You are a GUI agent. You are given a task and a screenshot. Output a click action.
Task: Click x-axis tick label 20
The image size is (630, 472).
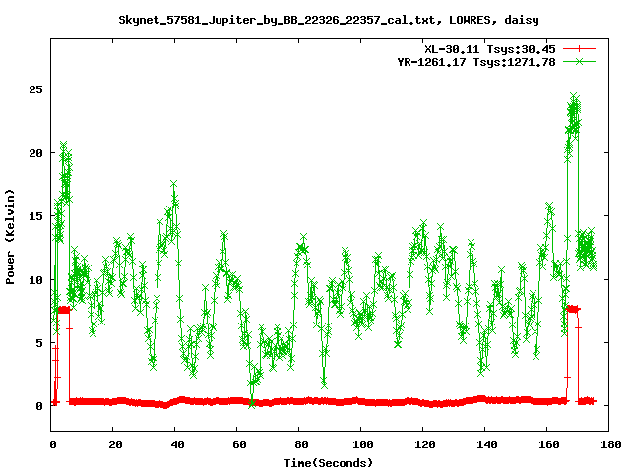point(115,444)
